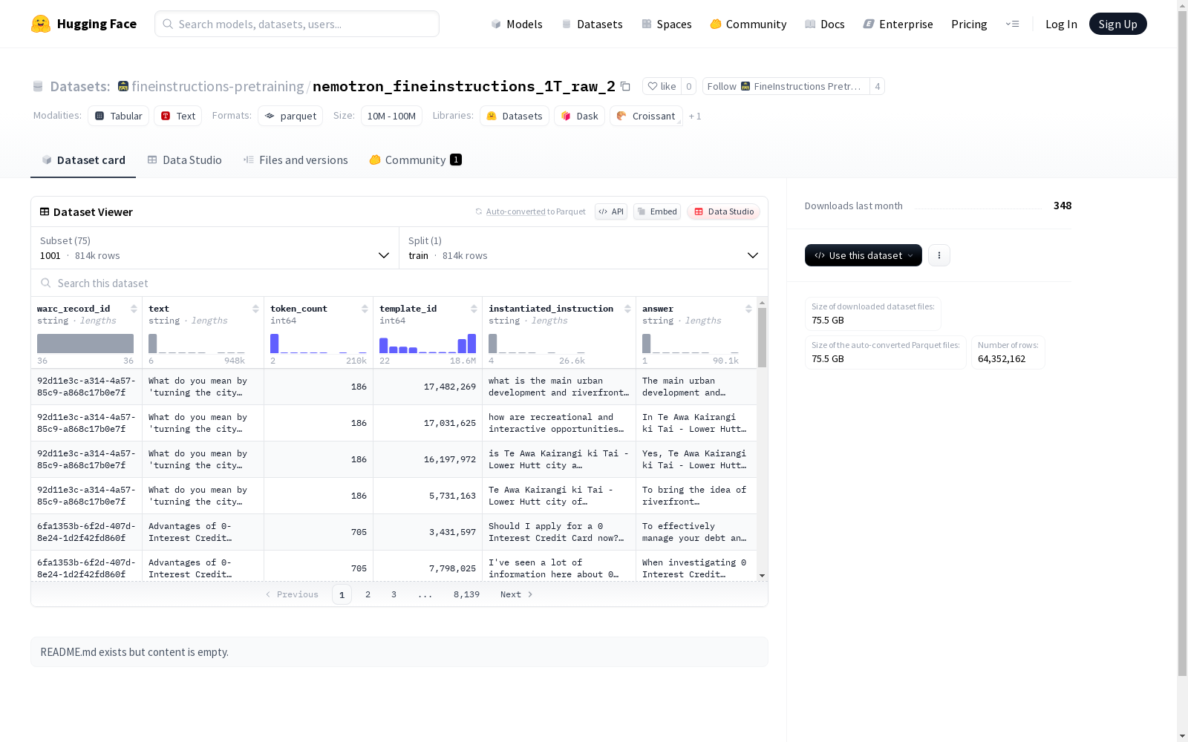This screenshot has width=1188, height=742.
Task: Open the API button in viewer
Action: [x=611, y=211]
